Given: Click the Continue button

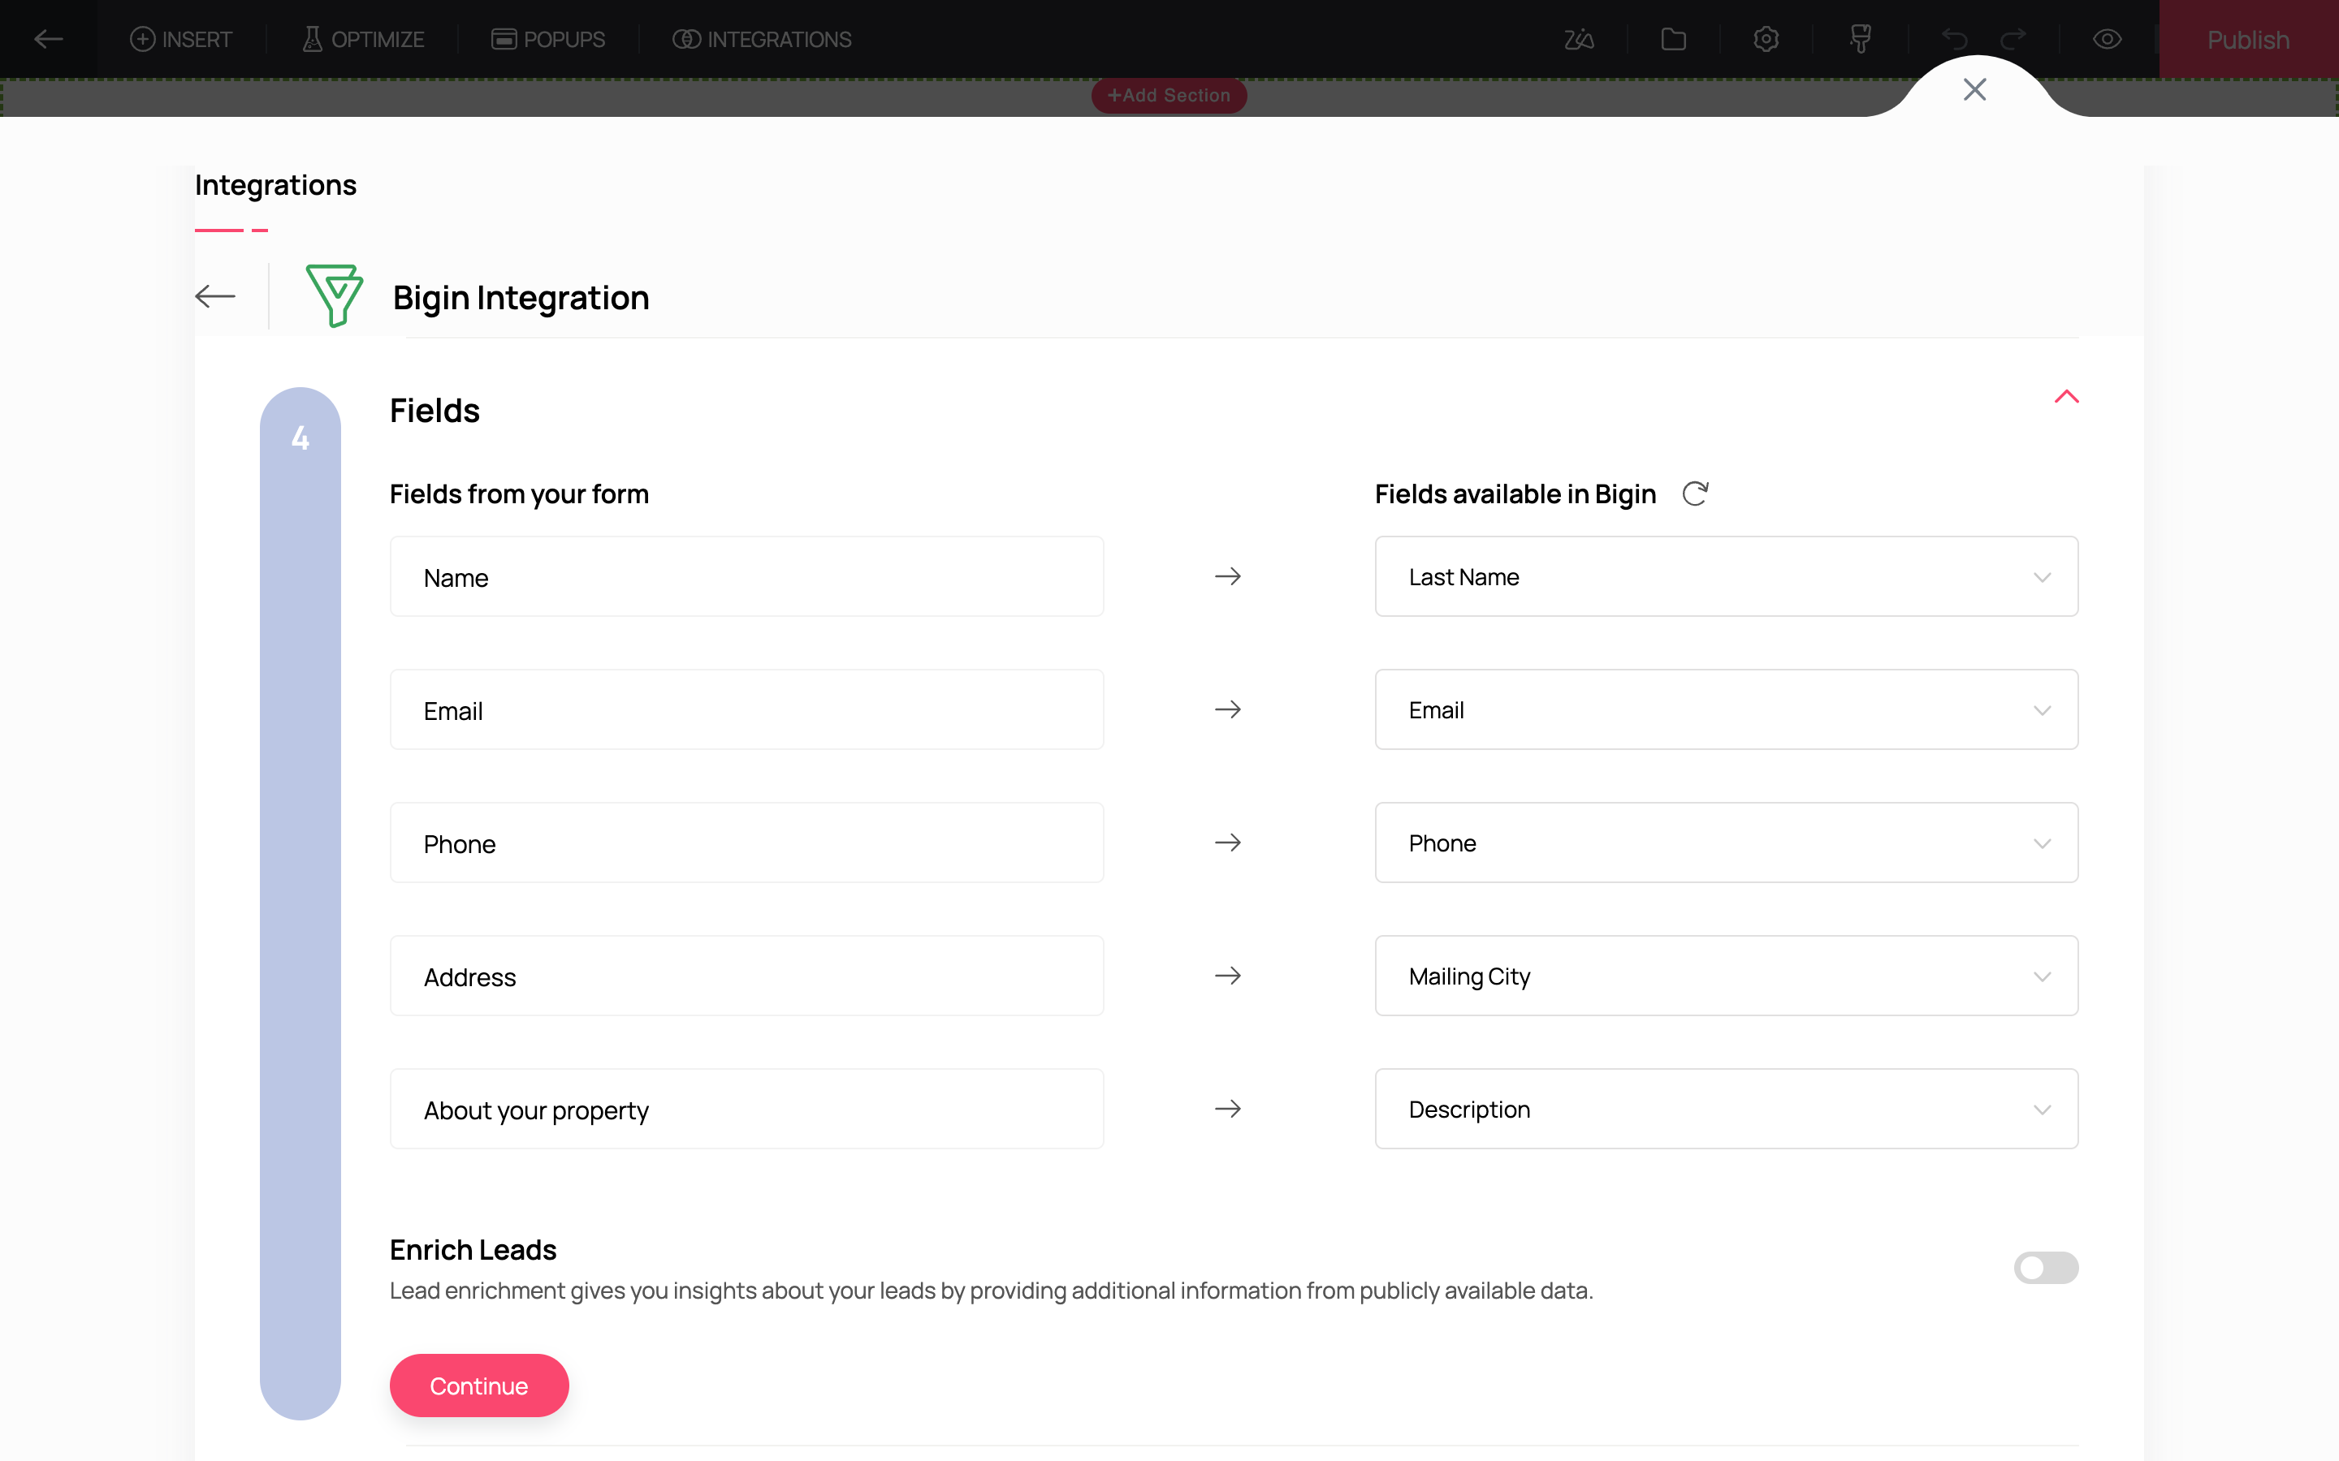Looking at the screenshot, I should pyautogui.click(x=478, y=1386).
